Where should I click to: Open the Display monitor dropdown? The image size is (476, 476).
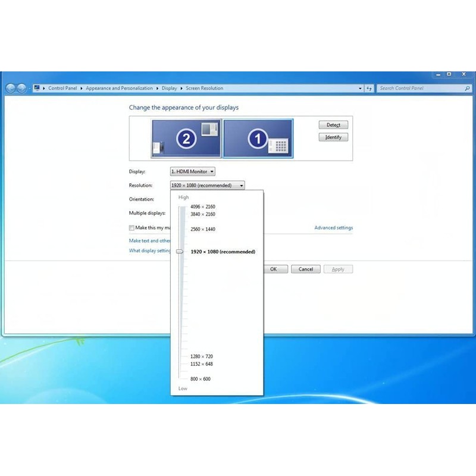pyautogui.click(x=192, y=171)
